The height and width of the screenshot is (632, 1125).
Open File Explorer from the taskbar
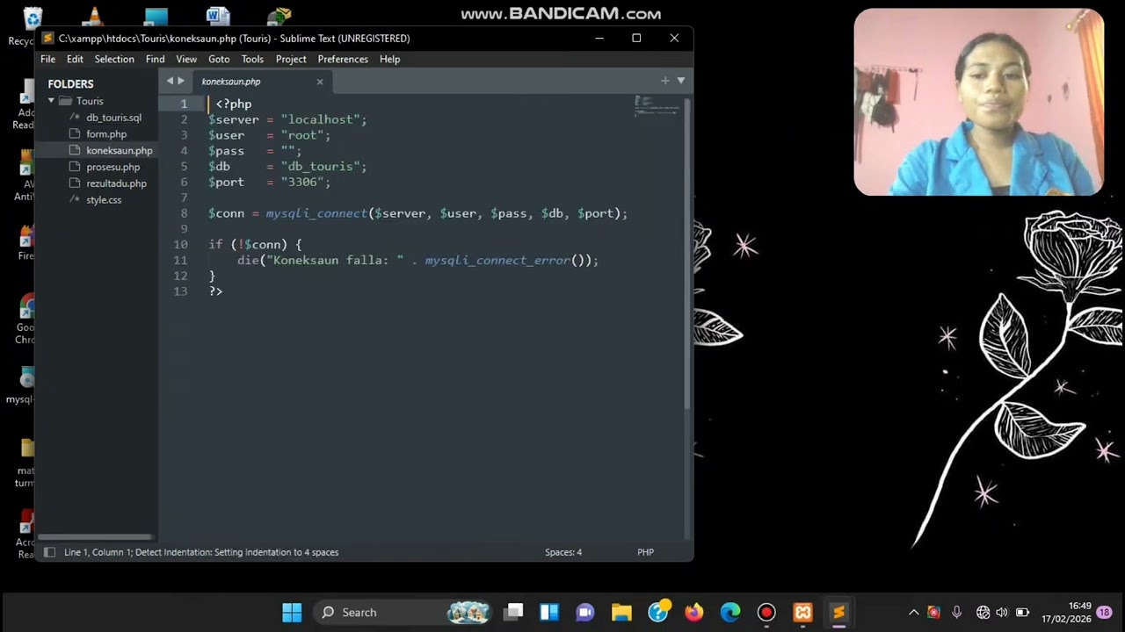pos(621,612)
